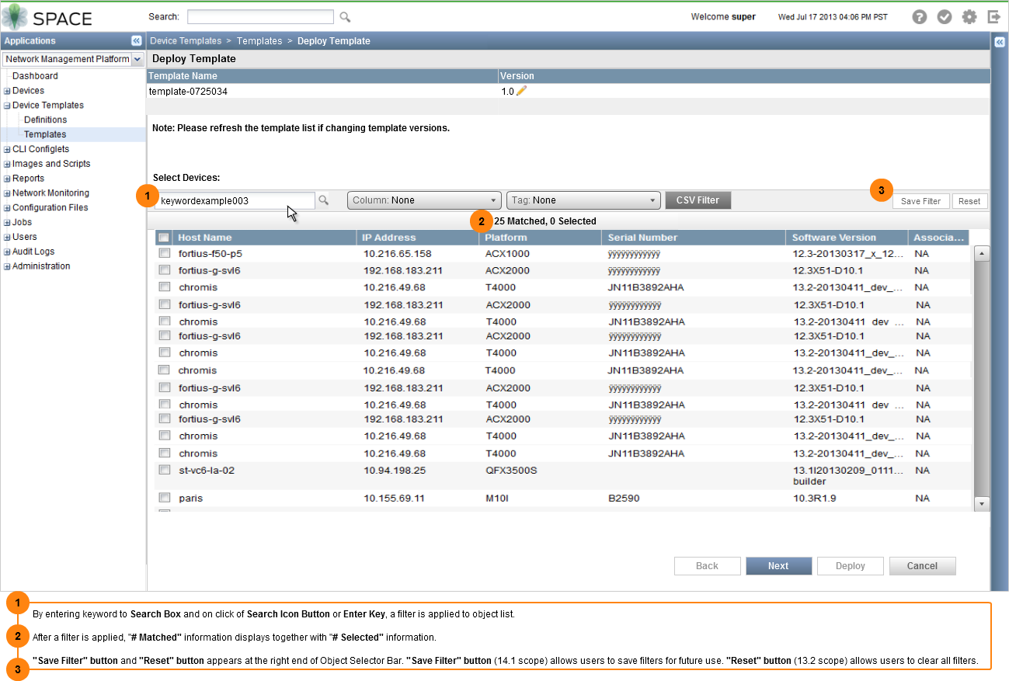Click the Save Filter button

coord(920,201)
